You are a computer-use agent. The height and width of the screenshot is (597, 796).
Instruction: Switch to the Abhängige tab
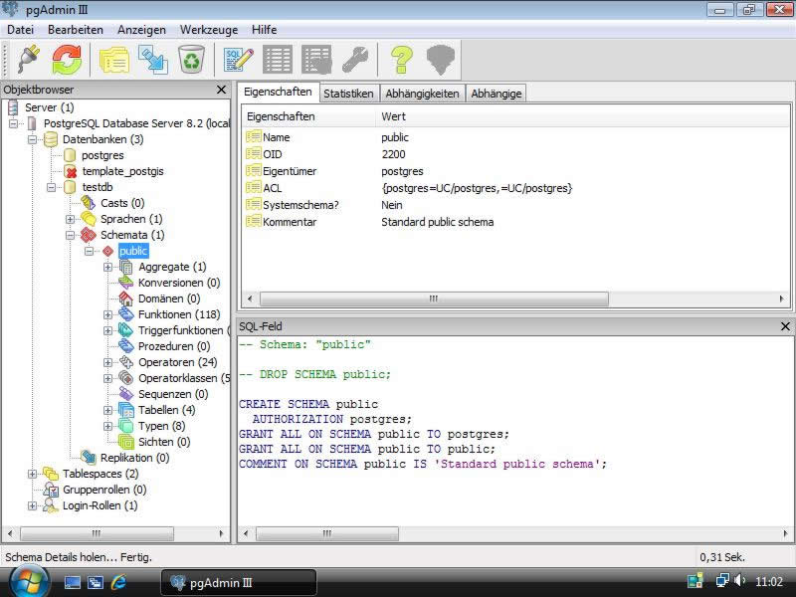pyautogui.click(x=496, y=94)
